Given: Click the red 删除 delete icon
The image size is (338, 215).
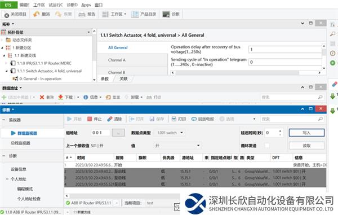Looking at the screenshot, I should 42,98.
